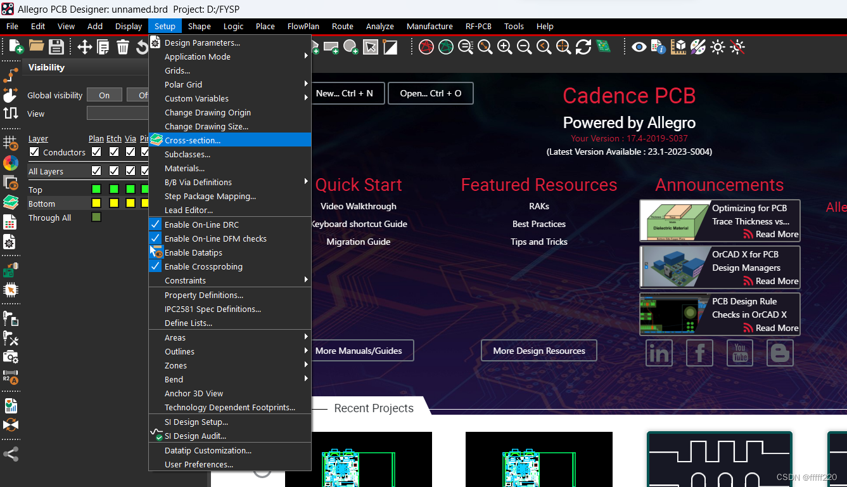Toggle the Conductors Etch column checkbox
Screen dimensions: 847x487
coord(113,152)
